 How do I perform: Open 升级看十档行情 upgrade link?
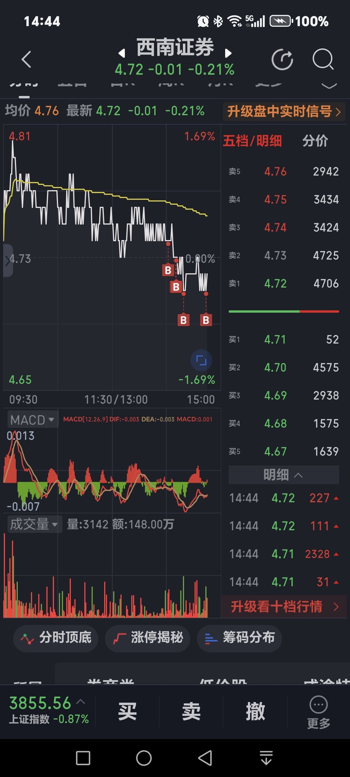point(284,607)
